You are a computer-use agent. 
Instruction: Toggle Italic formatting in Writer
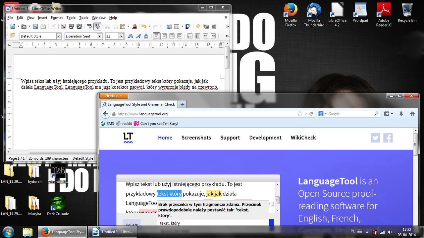point(138,36)
